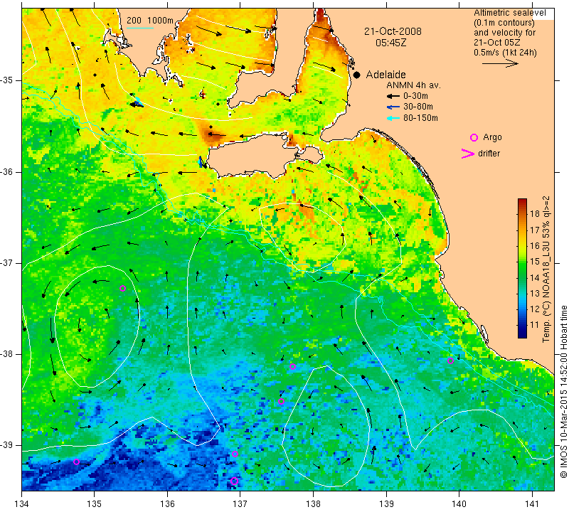Click the 21-Oct-2008 date text
569x512 pixels.
click(x=393, y=31)
